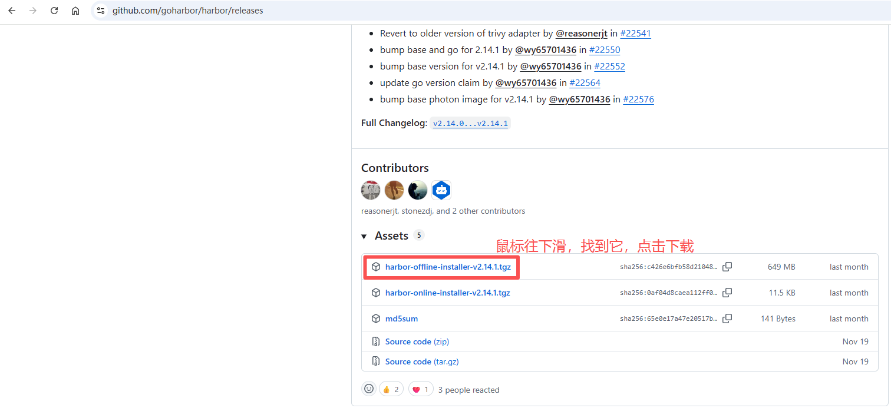Click the package icon beside harbor-offline-installer
891x408 pixels.
pos(376,267)
